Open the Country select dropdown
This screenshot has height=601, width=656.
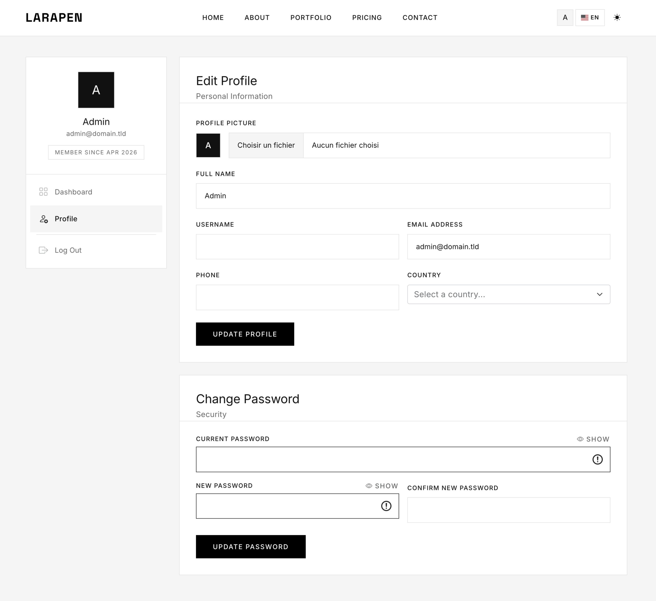pos(508,294)
